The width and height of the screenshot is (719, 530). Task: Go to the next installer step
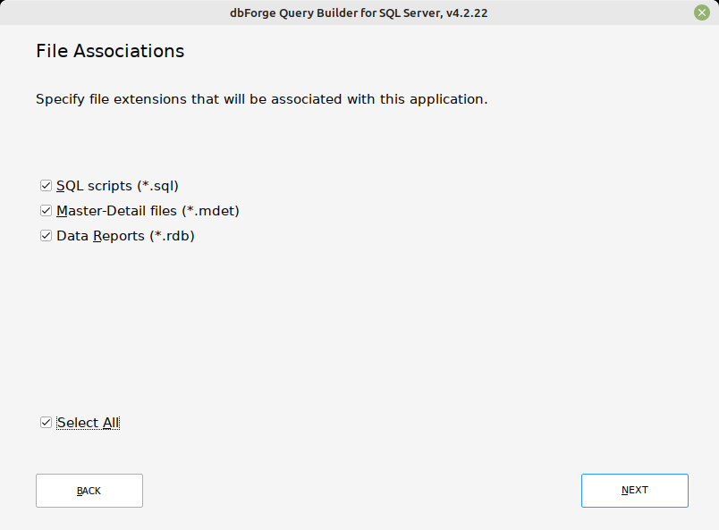(x=635, y=491)
